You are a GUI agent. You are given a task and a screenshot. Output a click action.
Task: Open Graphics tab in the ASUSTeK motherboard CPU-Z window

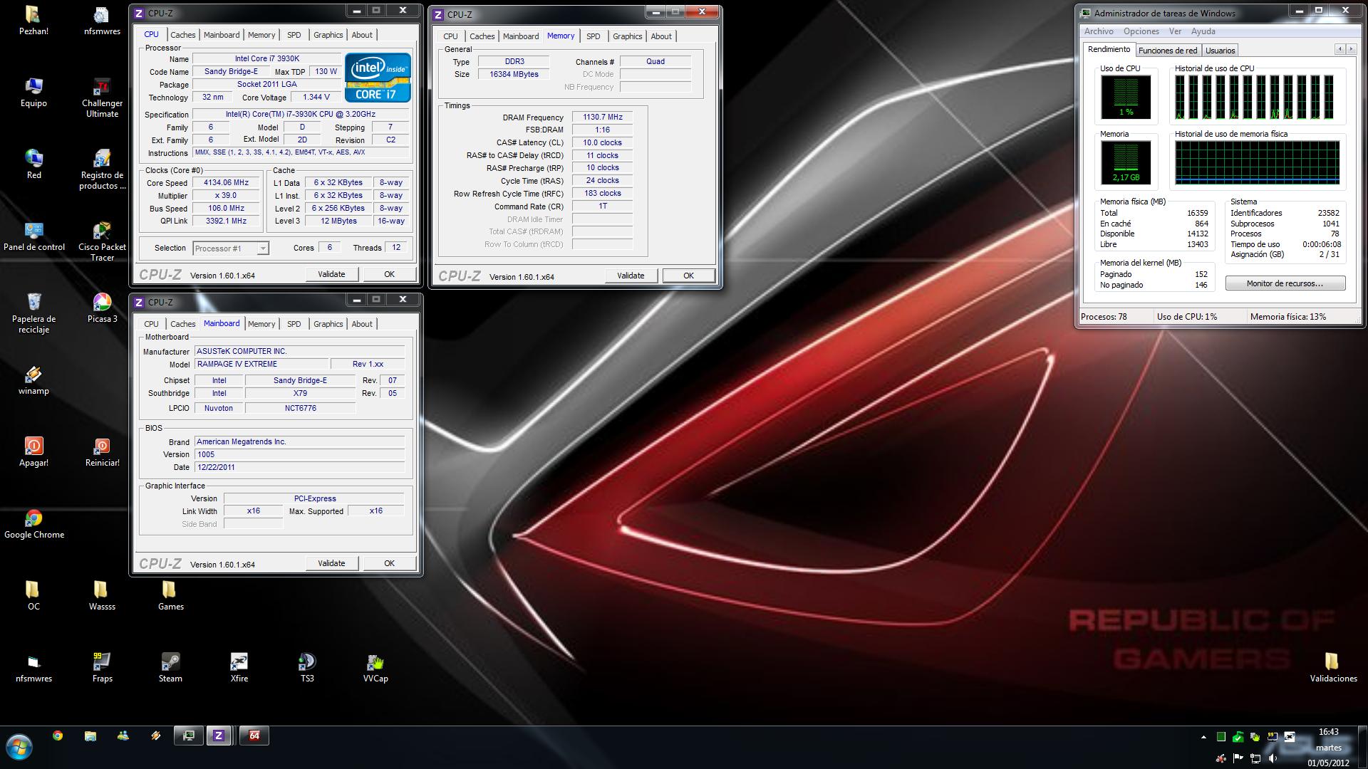(328, 324)
